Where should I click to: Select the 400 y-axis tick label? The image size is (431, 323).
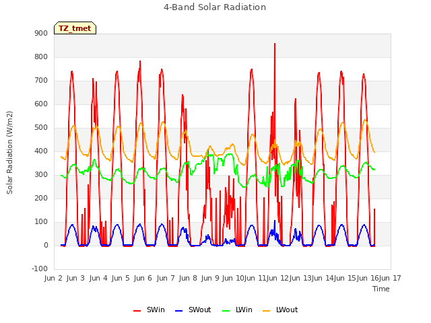(x=41, y=151)
